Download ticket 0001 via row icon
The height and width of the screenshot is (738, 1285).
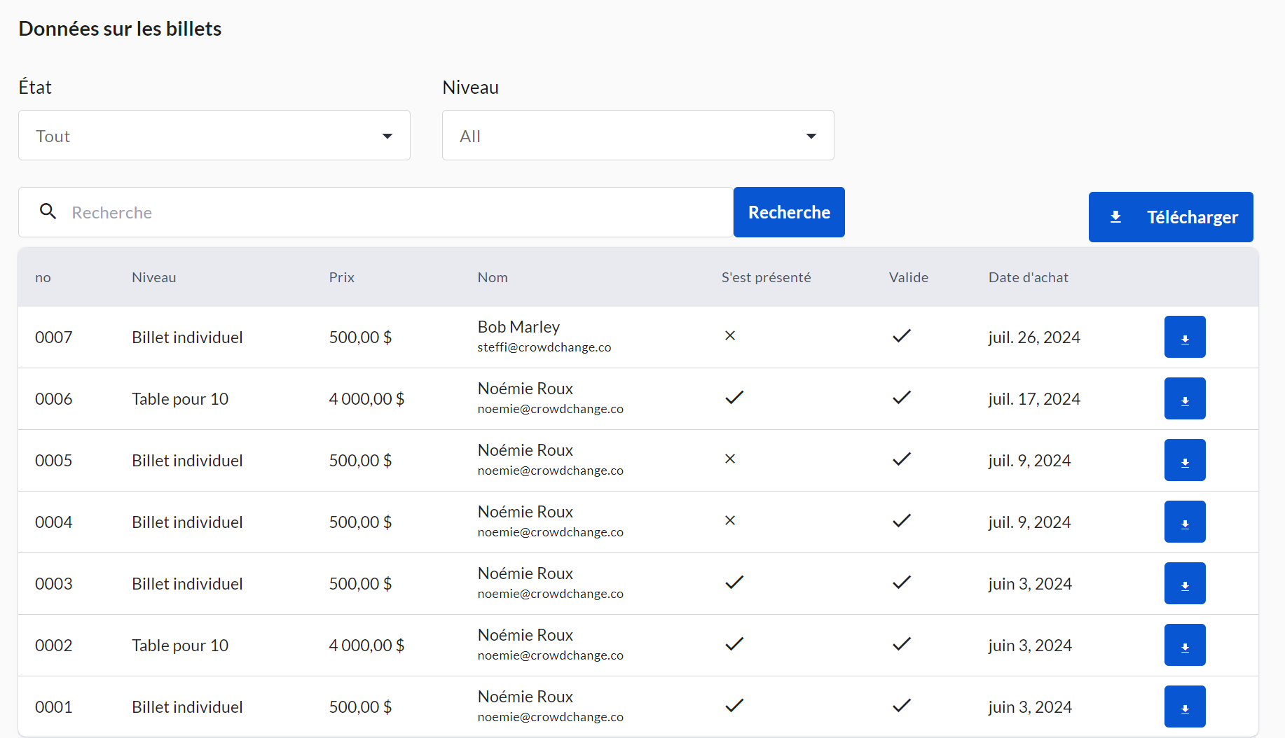point(1184,706)
